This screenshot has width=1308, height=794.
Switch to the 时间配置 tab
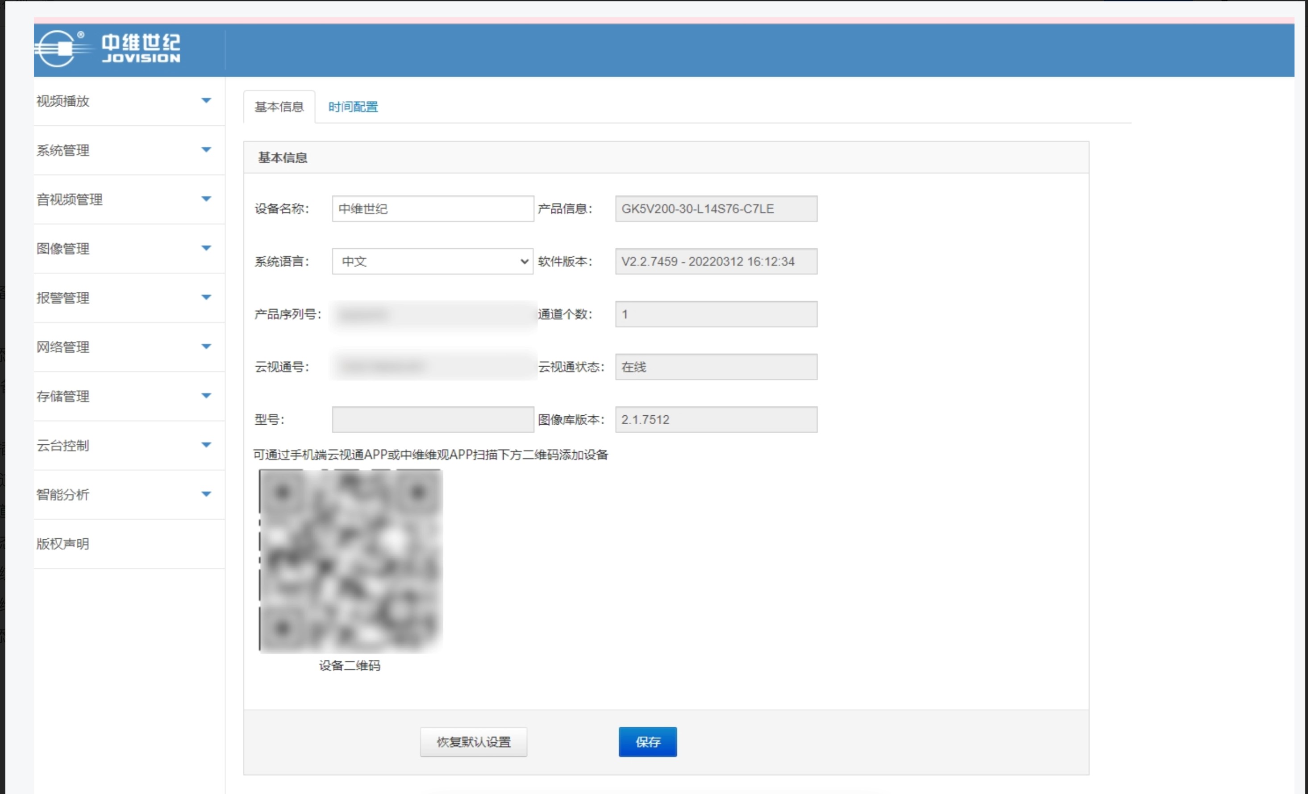[353, 107]
